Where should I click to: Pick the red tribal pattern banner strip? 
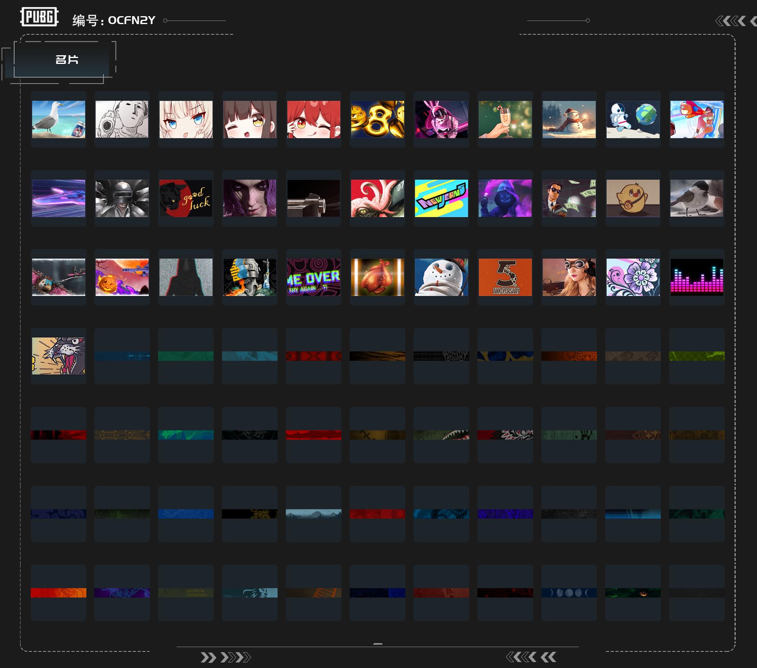pos(314,356)
